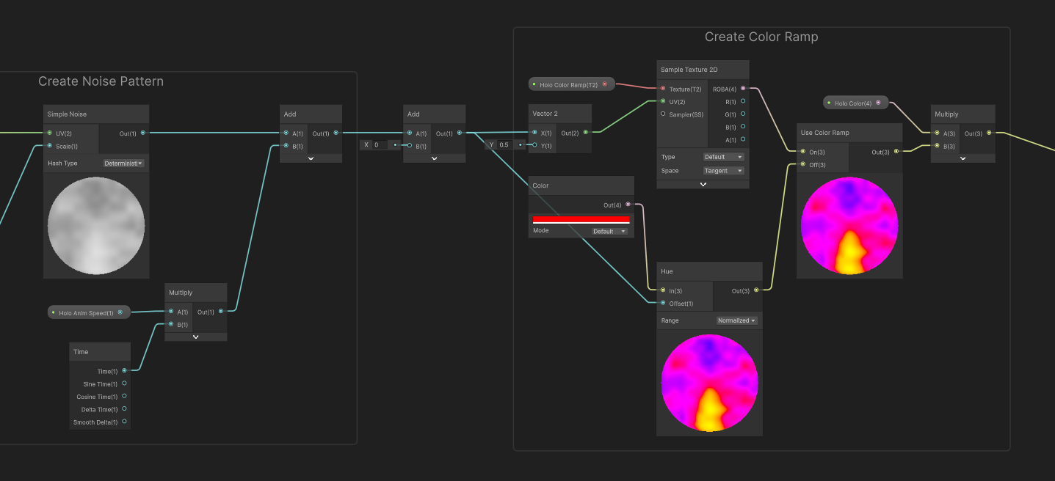Open the Tangent space dropdown on Sample Texture 2D

pos(724,170)
